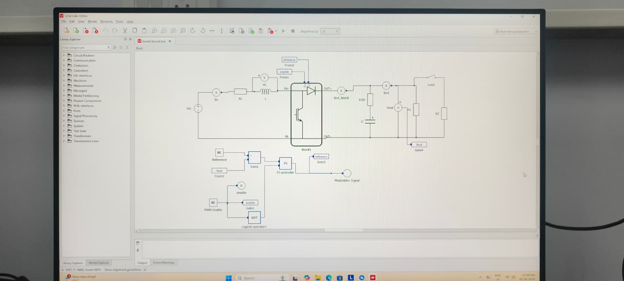Expand the Circuit Breakers library folder
The height and width of the screenshot is (281, 624).
coord(64,56)
